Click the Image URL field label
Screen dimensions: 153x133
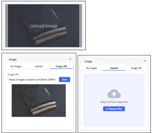pos(13,75)
